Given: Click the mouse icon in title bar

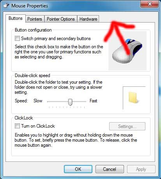Looking at the screenshot, I should click(x=6, y=6).
